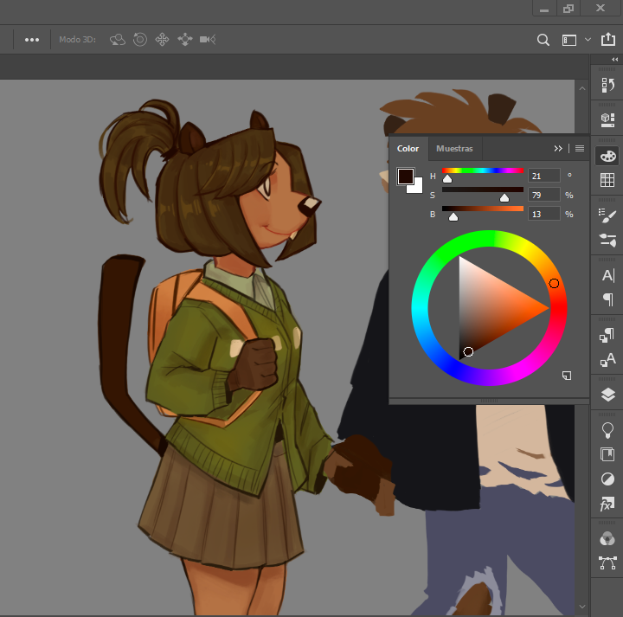Click canvas vertical scrollbar down arrow
Screen dimensions: 623x617
tap(582, 607)
